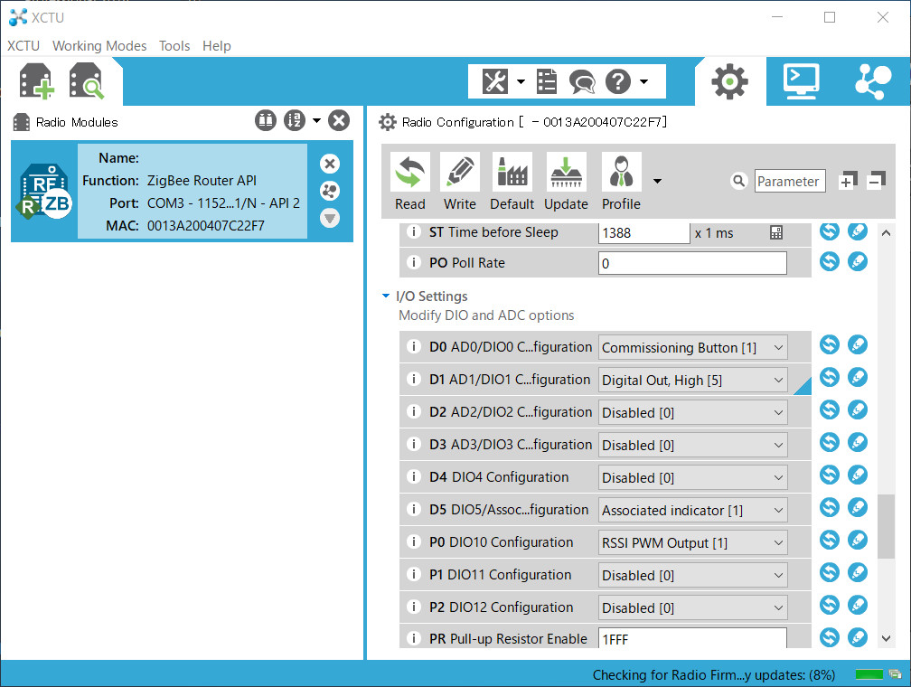Open the Tools menu
Viewport: 911px width, 687px height.
[174, 46]
